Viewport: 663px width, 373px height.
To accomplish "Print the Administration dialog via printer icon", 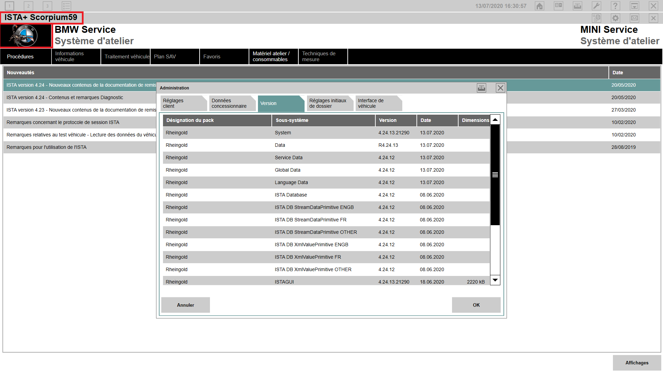I will click(481, 88).
